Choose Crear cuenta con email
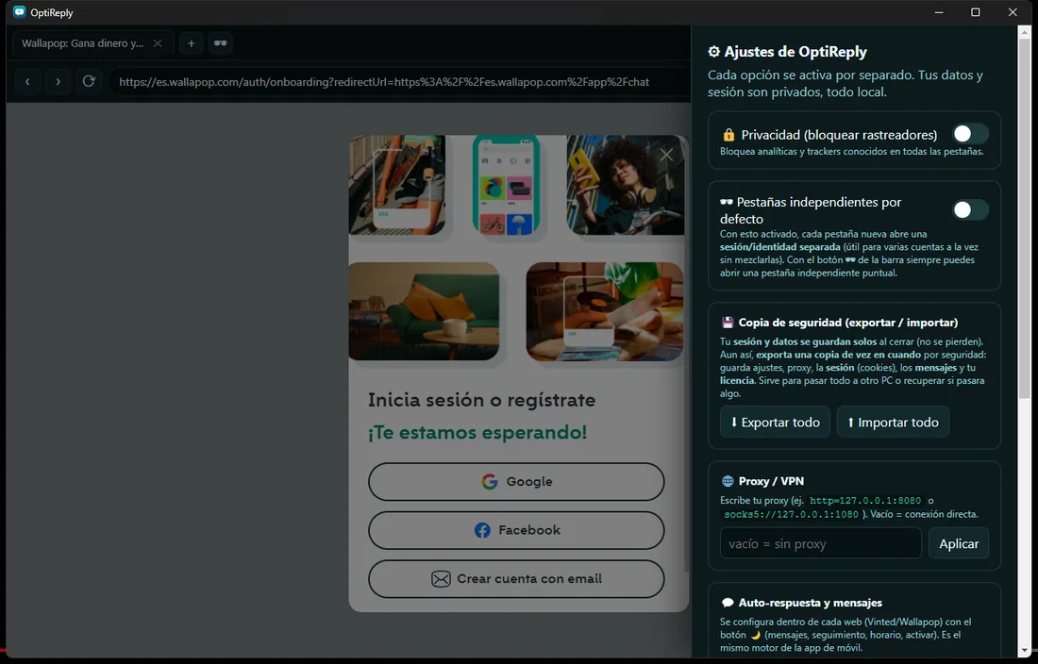The height and width of the screenshot is (664, 1038). 516,579
